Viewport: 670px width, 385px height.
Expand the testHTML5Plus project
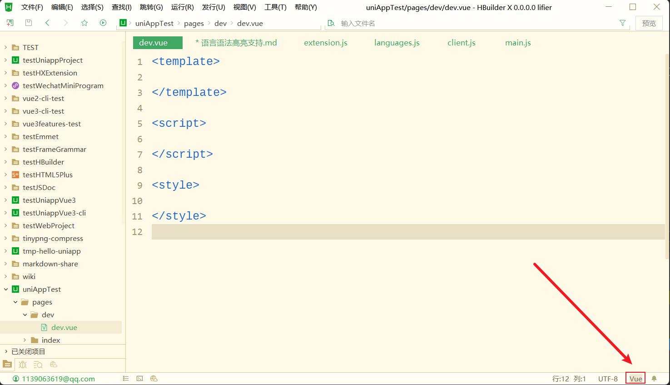6,175
